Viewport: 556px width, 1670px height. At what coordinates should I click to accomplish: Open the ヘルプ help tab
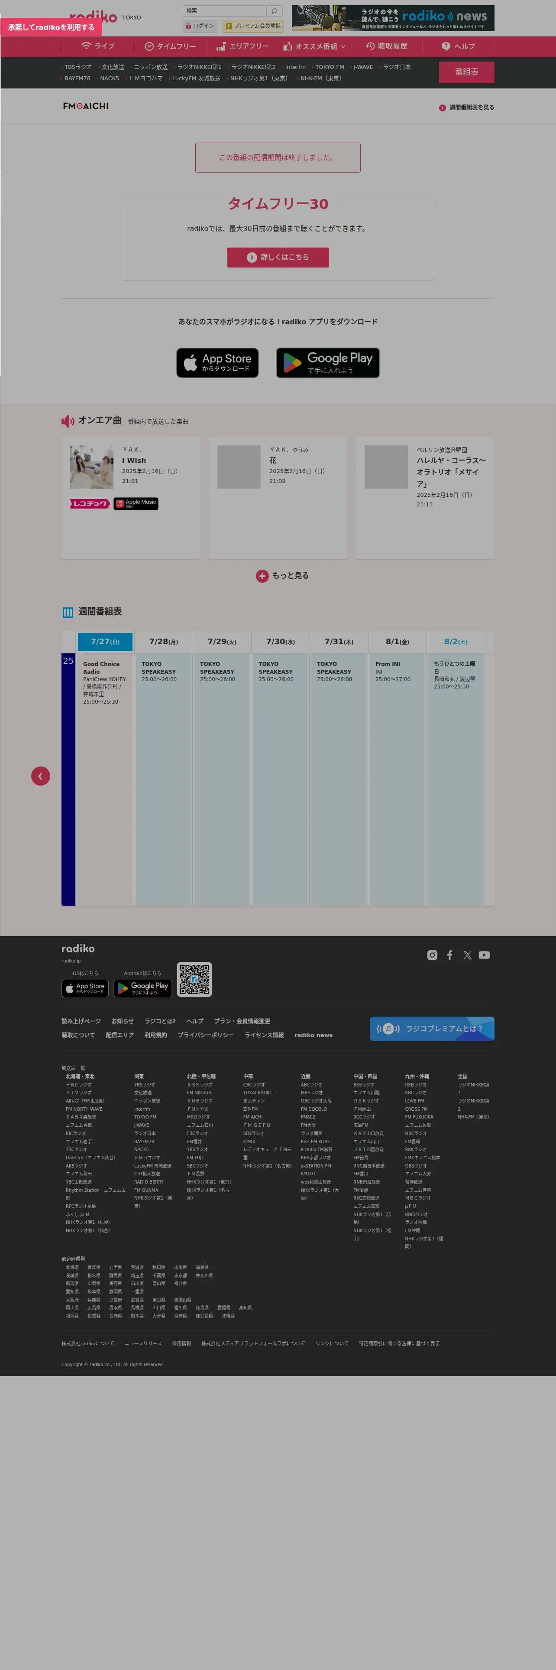(x=458, y=46)
